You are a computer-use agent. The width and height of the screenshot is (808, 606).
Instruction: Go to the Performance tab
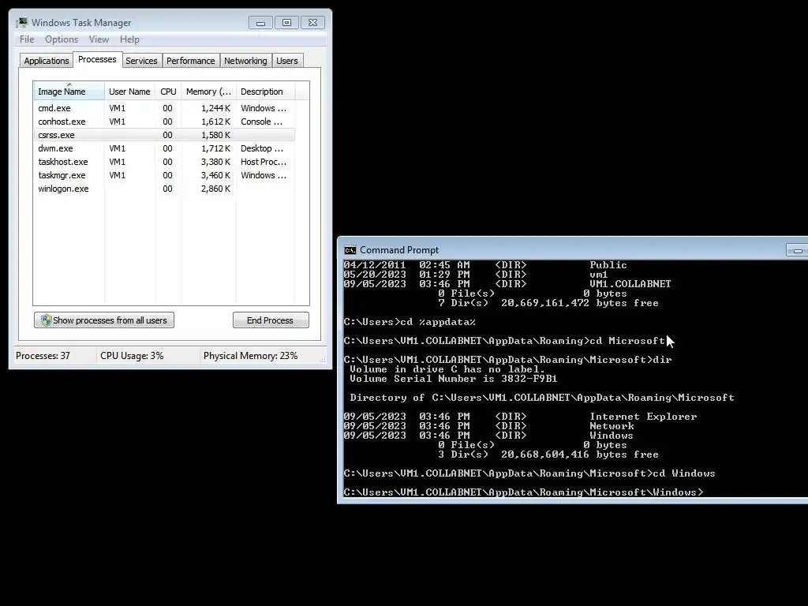191,61
